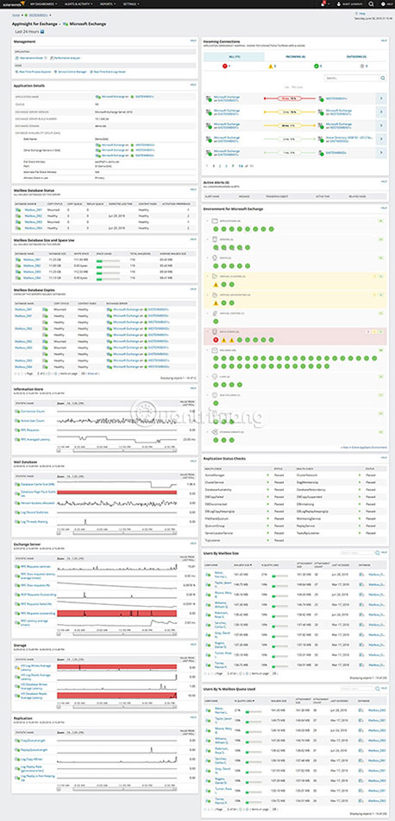This screenshot has width=395, height=821.
Task: Select the INCOMING tab
Action: pyautogui.click(x=295, y=56)
